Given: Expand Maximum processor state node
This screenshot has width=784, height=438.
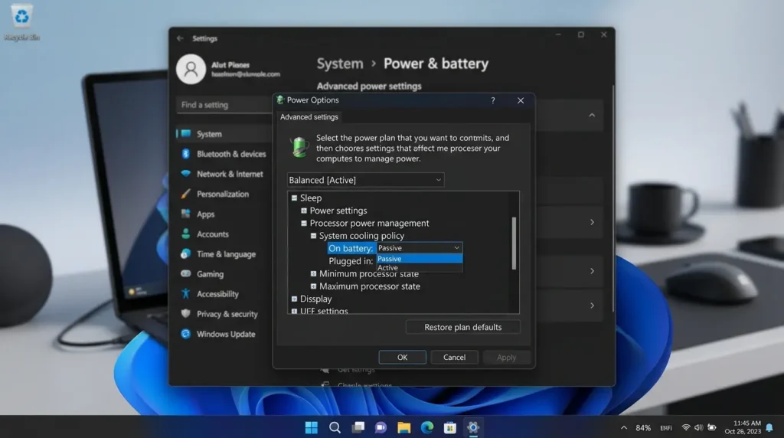Looking at the screenshot, I should click(313, 286).
